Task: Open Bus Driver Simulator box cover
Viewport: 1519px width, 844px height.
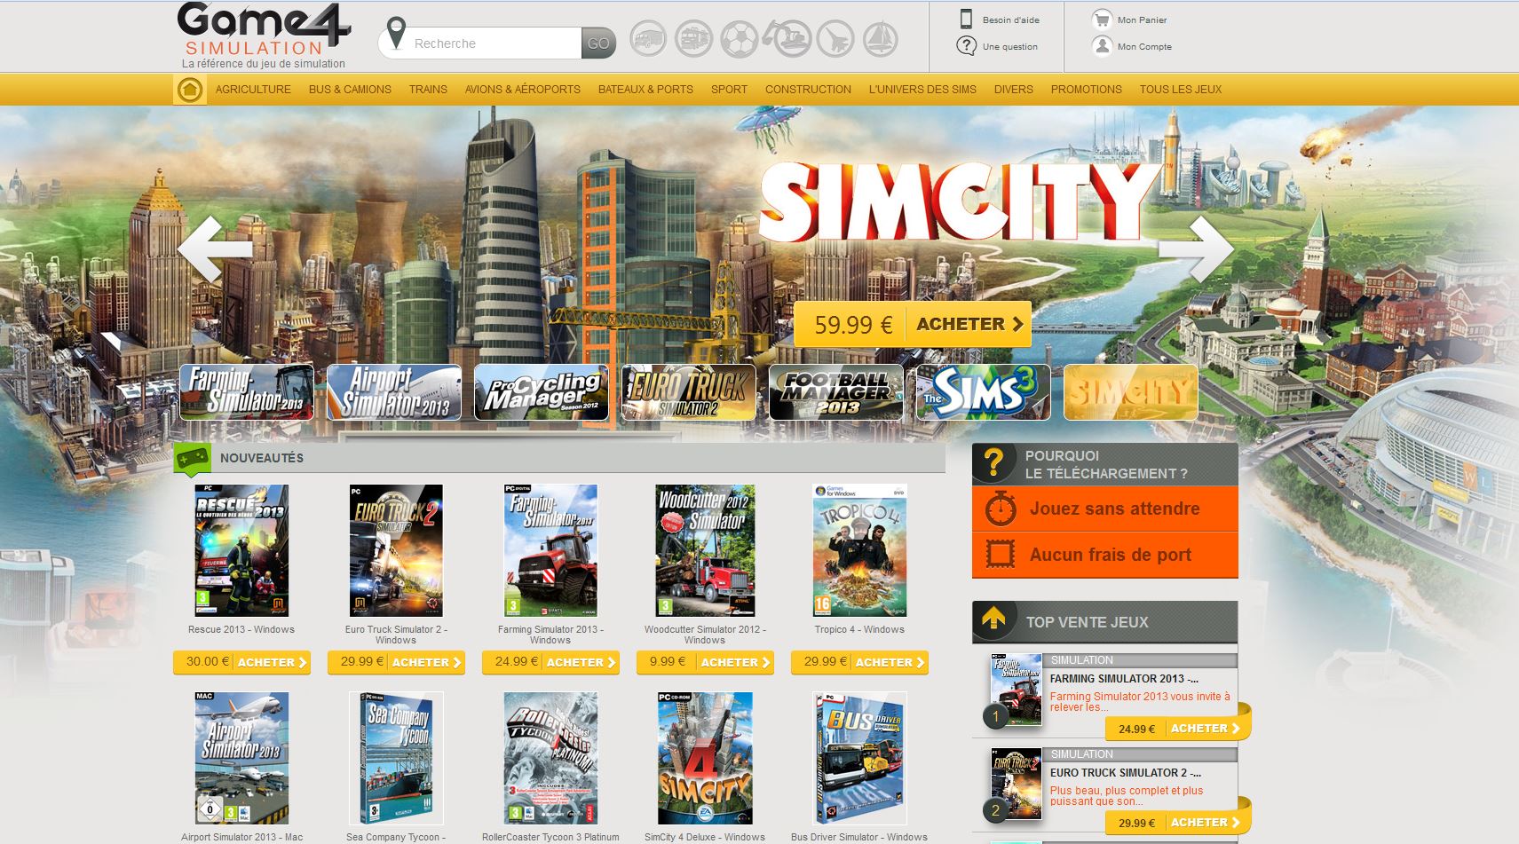Action: (x=859, y=759)
